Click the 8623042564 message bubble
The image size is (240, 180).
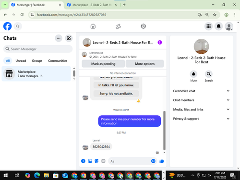101,147
